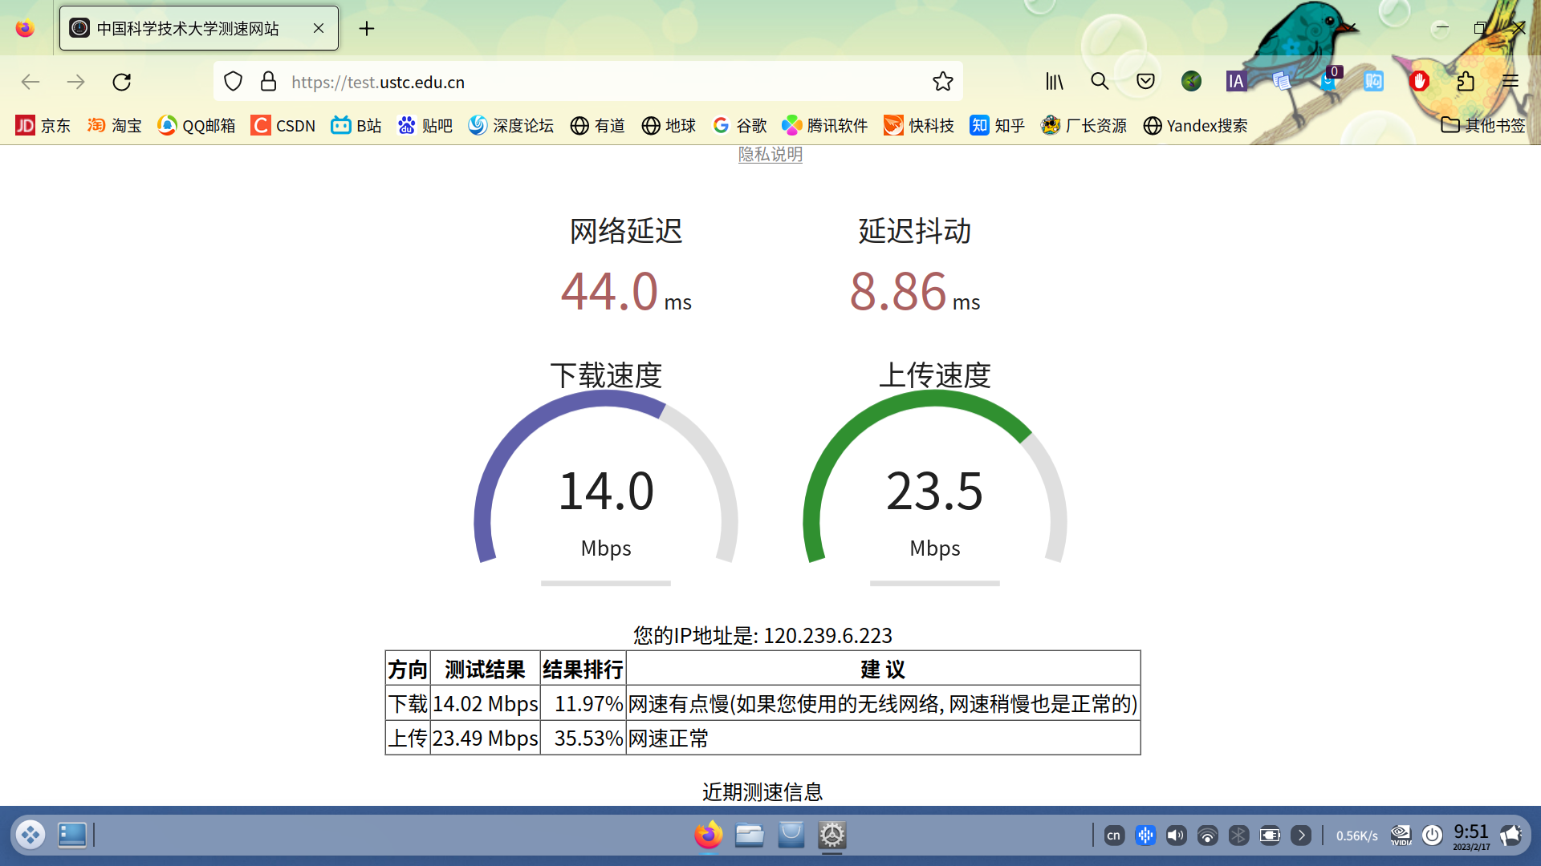Open the Firefox hamburger menu

pos(1511,81)
